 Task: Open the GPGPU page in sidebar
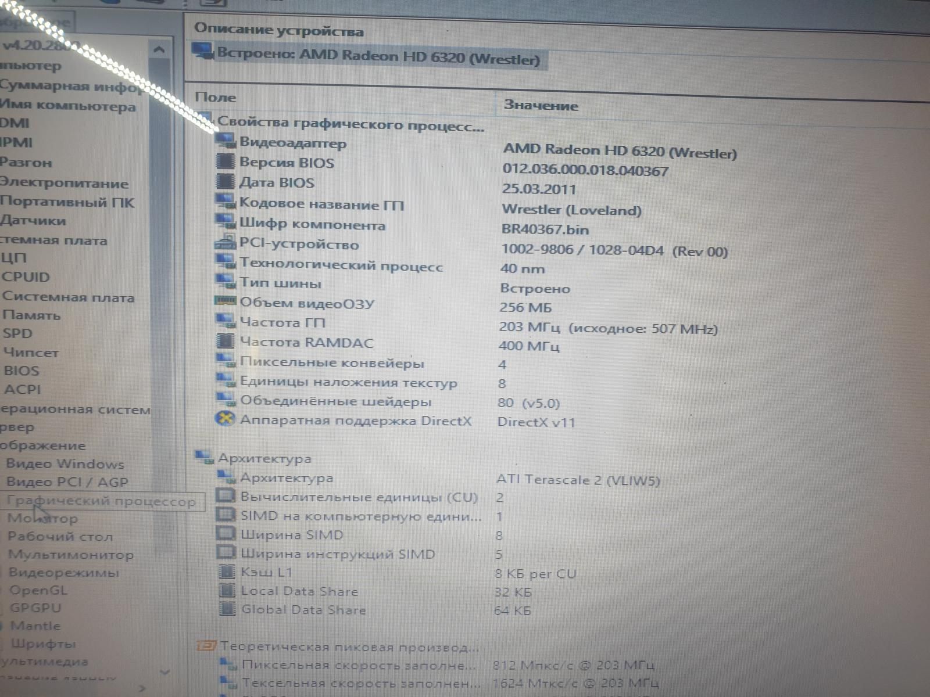tap(35, 608)
